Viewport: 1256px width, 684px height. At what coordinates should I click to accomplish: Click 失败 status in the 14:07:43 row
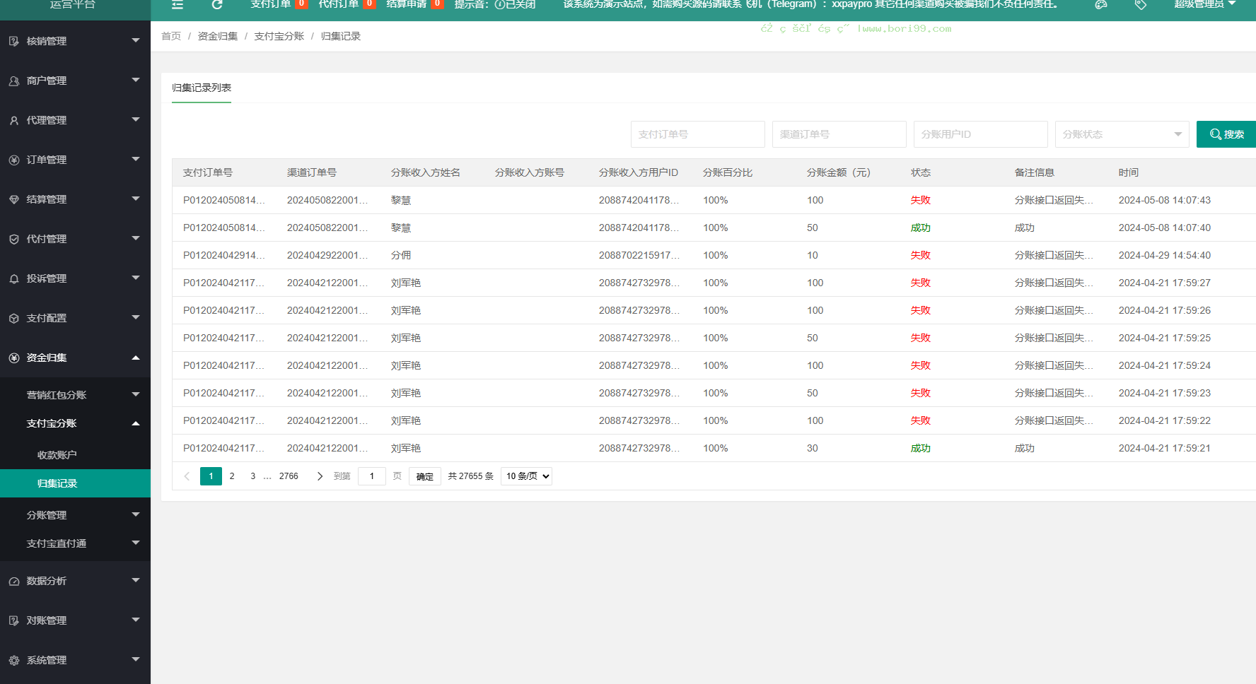coord(921,200)
